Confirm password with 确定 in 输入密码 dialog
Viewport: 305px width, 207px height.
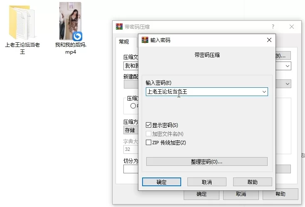[161, 182]
